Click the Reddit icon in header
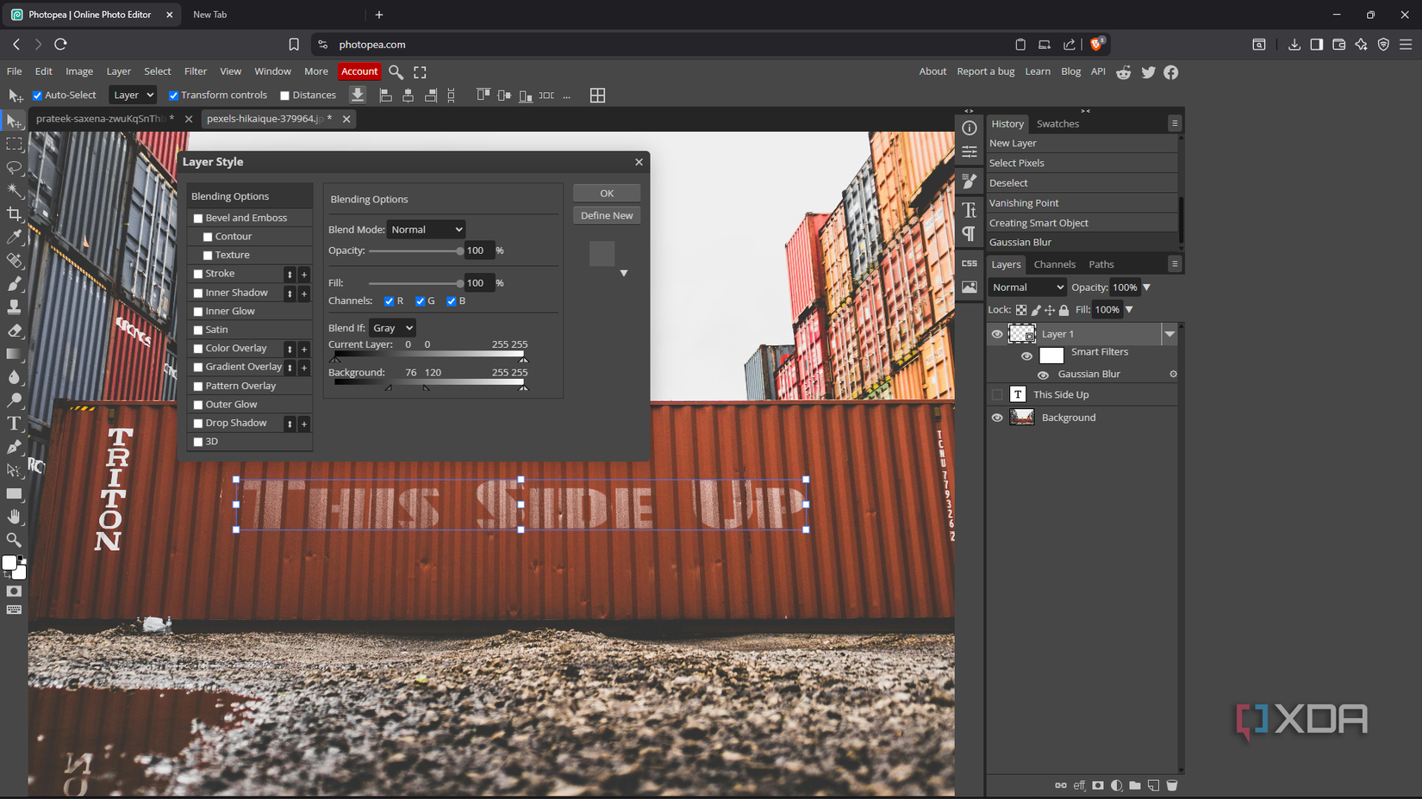Image resolution: width=1422 pixels, height=799 pixels. (x=1123, y=72)
